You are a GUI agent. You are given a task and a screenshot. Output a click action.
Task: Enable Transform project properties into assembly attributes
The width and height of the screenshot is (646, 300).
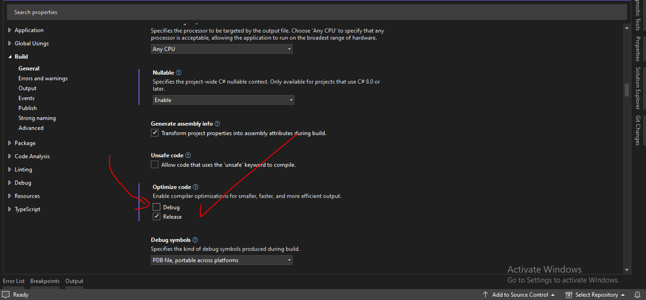[x=155, y=133]
